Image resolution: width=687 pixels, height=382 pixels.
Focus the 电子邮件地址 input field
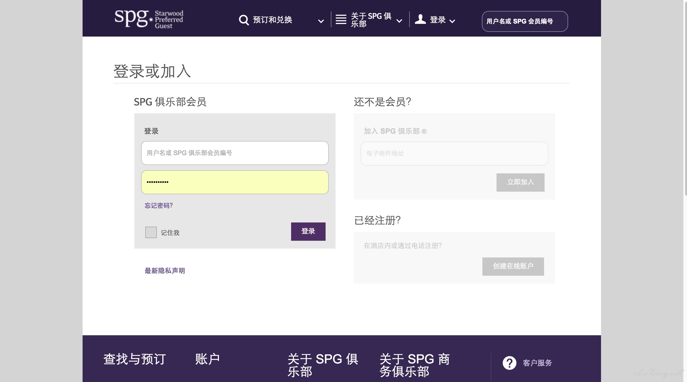(454, 154)
